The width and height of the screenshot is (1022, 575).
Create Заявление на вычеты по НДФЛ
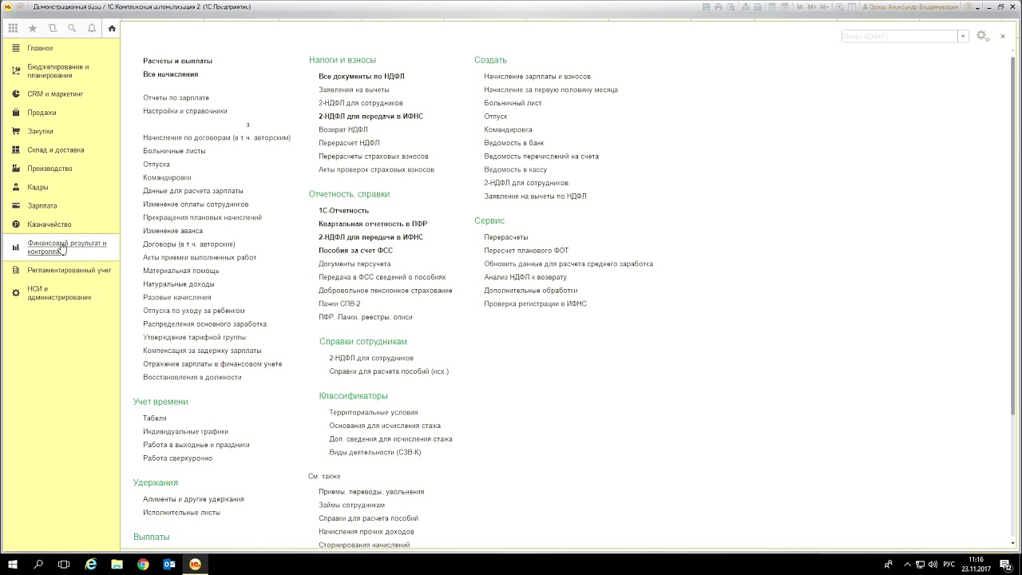535,196
